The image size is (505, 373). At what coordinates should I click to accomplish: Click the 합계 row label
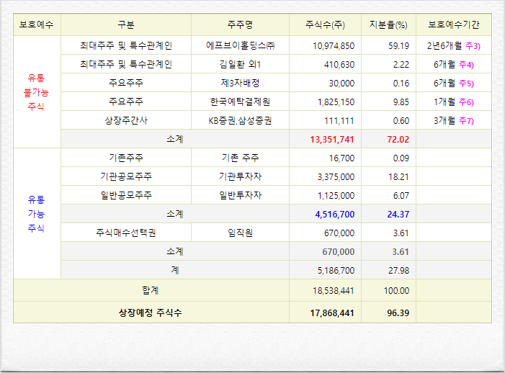point(151,290)
